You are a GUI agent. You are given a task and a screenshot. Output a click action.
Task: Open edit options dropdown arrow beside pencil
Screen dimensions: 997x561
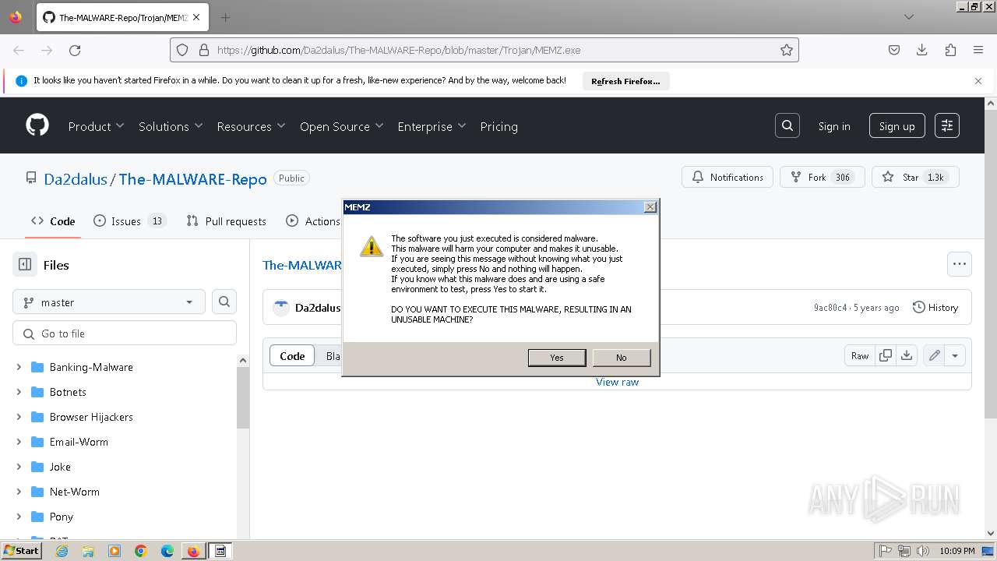[x=955, y=355]
